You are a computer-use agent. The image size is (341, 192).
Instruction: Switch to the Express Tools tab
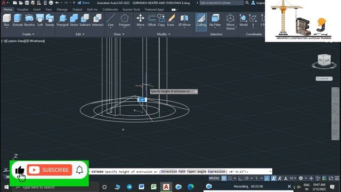[x=131, y=10]
